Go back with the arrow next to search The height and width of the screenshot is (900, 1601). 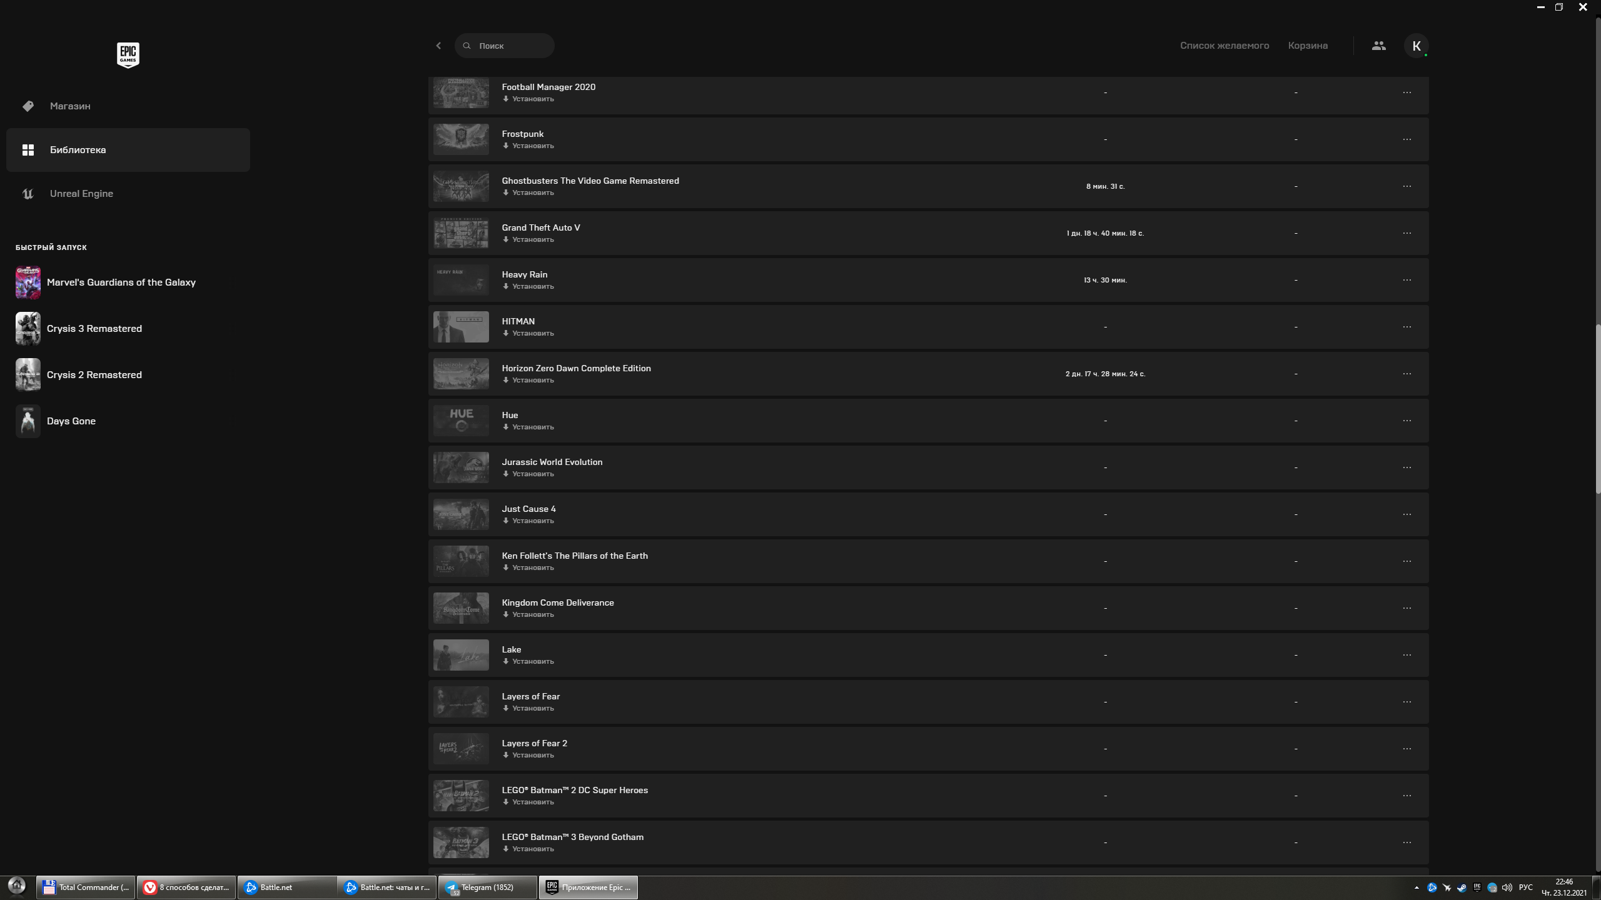438,46
